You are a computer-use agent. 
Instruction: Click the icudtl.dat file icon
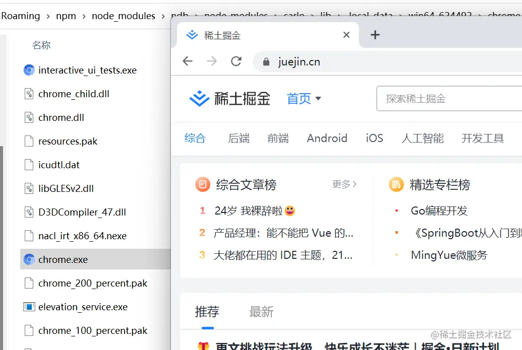(x=29, y=165)
